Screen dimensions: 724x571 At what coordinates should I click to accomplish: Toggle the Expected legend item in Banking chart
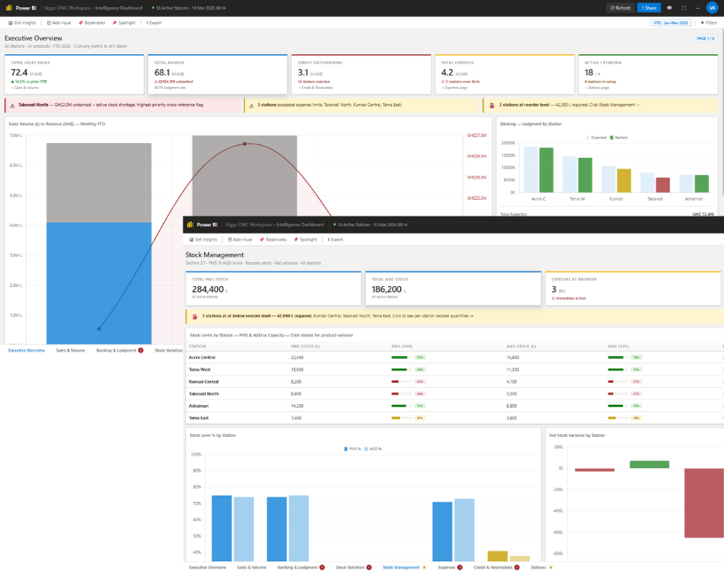[597, 138]
